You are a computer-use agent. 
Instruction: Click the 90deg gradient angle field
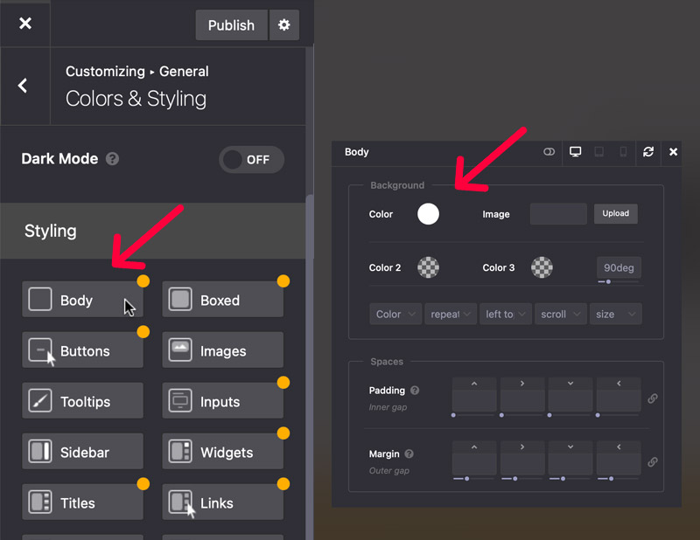click(x=619, y=268)
